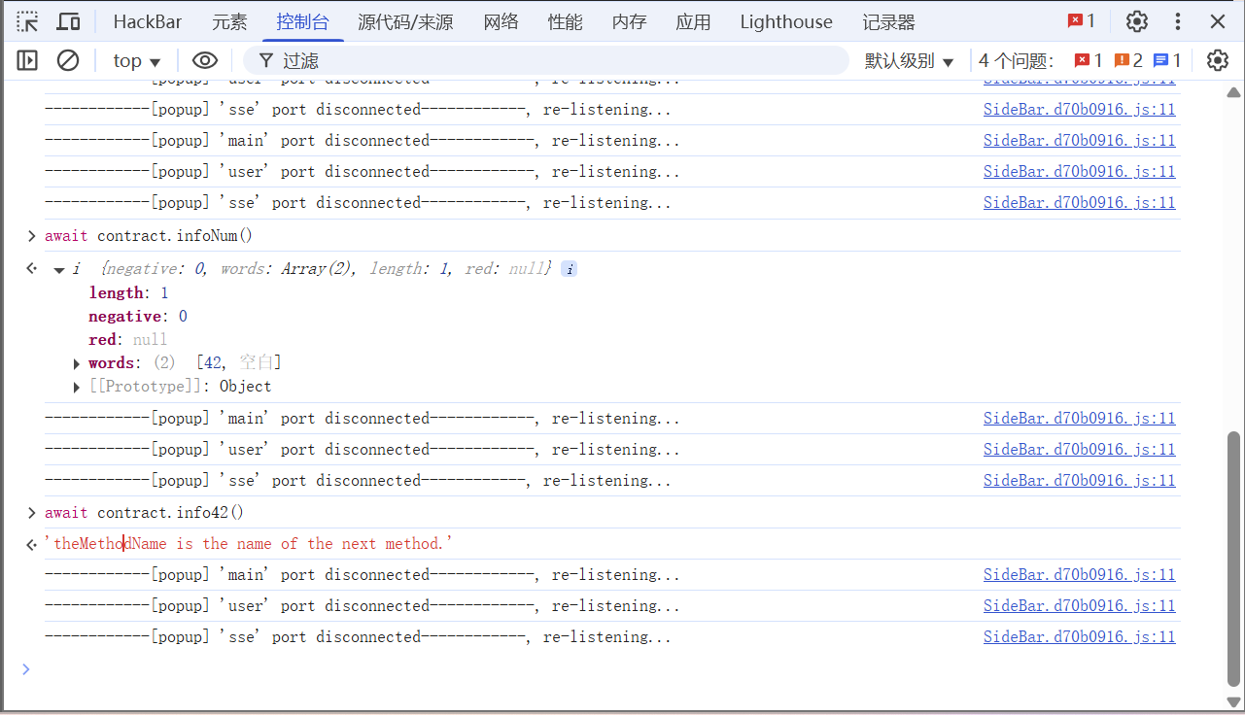Open DevTools settings gear in the tab bar
The width and height of the screenshot is (1245, 715).
point(1136,21)
